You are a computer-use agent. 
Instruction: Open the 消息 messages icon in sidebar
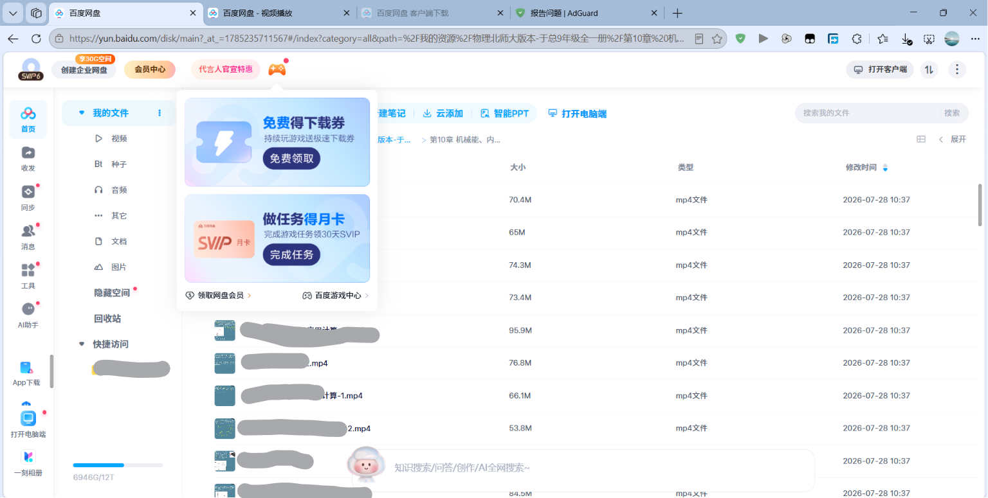[28, 237]
